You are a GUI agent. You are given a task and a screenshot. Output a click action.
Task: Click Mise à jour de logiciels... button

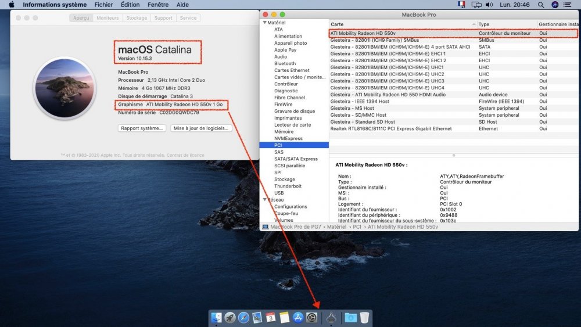(x=201, y=128)
